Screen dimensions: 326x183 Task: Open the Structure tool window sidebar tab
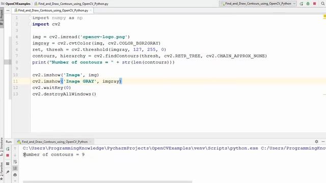(2, 146)
